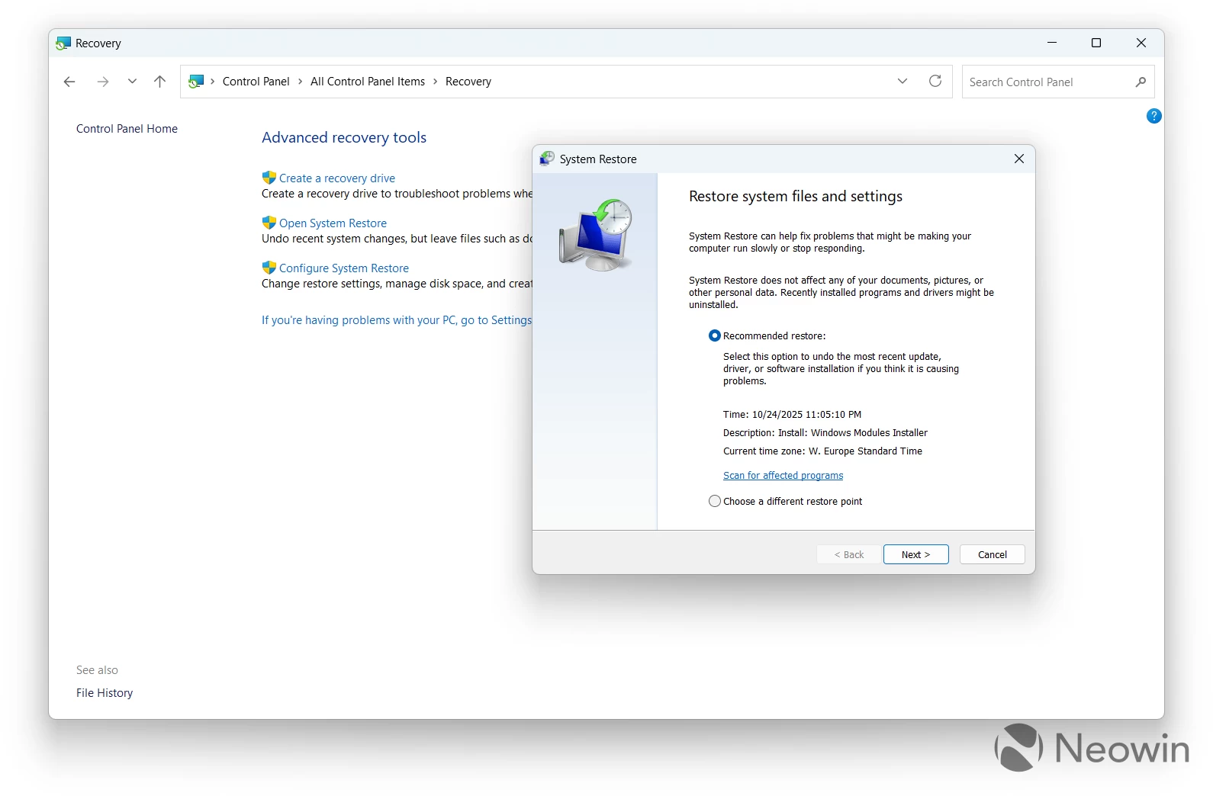
Task: Click the Back arrow in Recovery window
Action: (x=69, y=82)
